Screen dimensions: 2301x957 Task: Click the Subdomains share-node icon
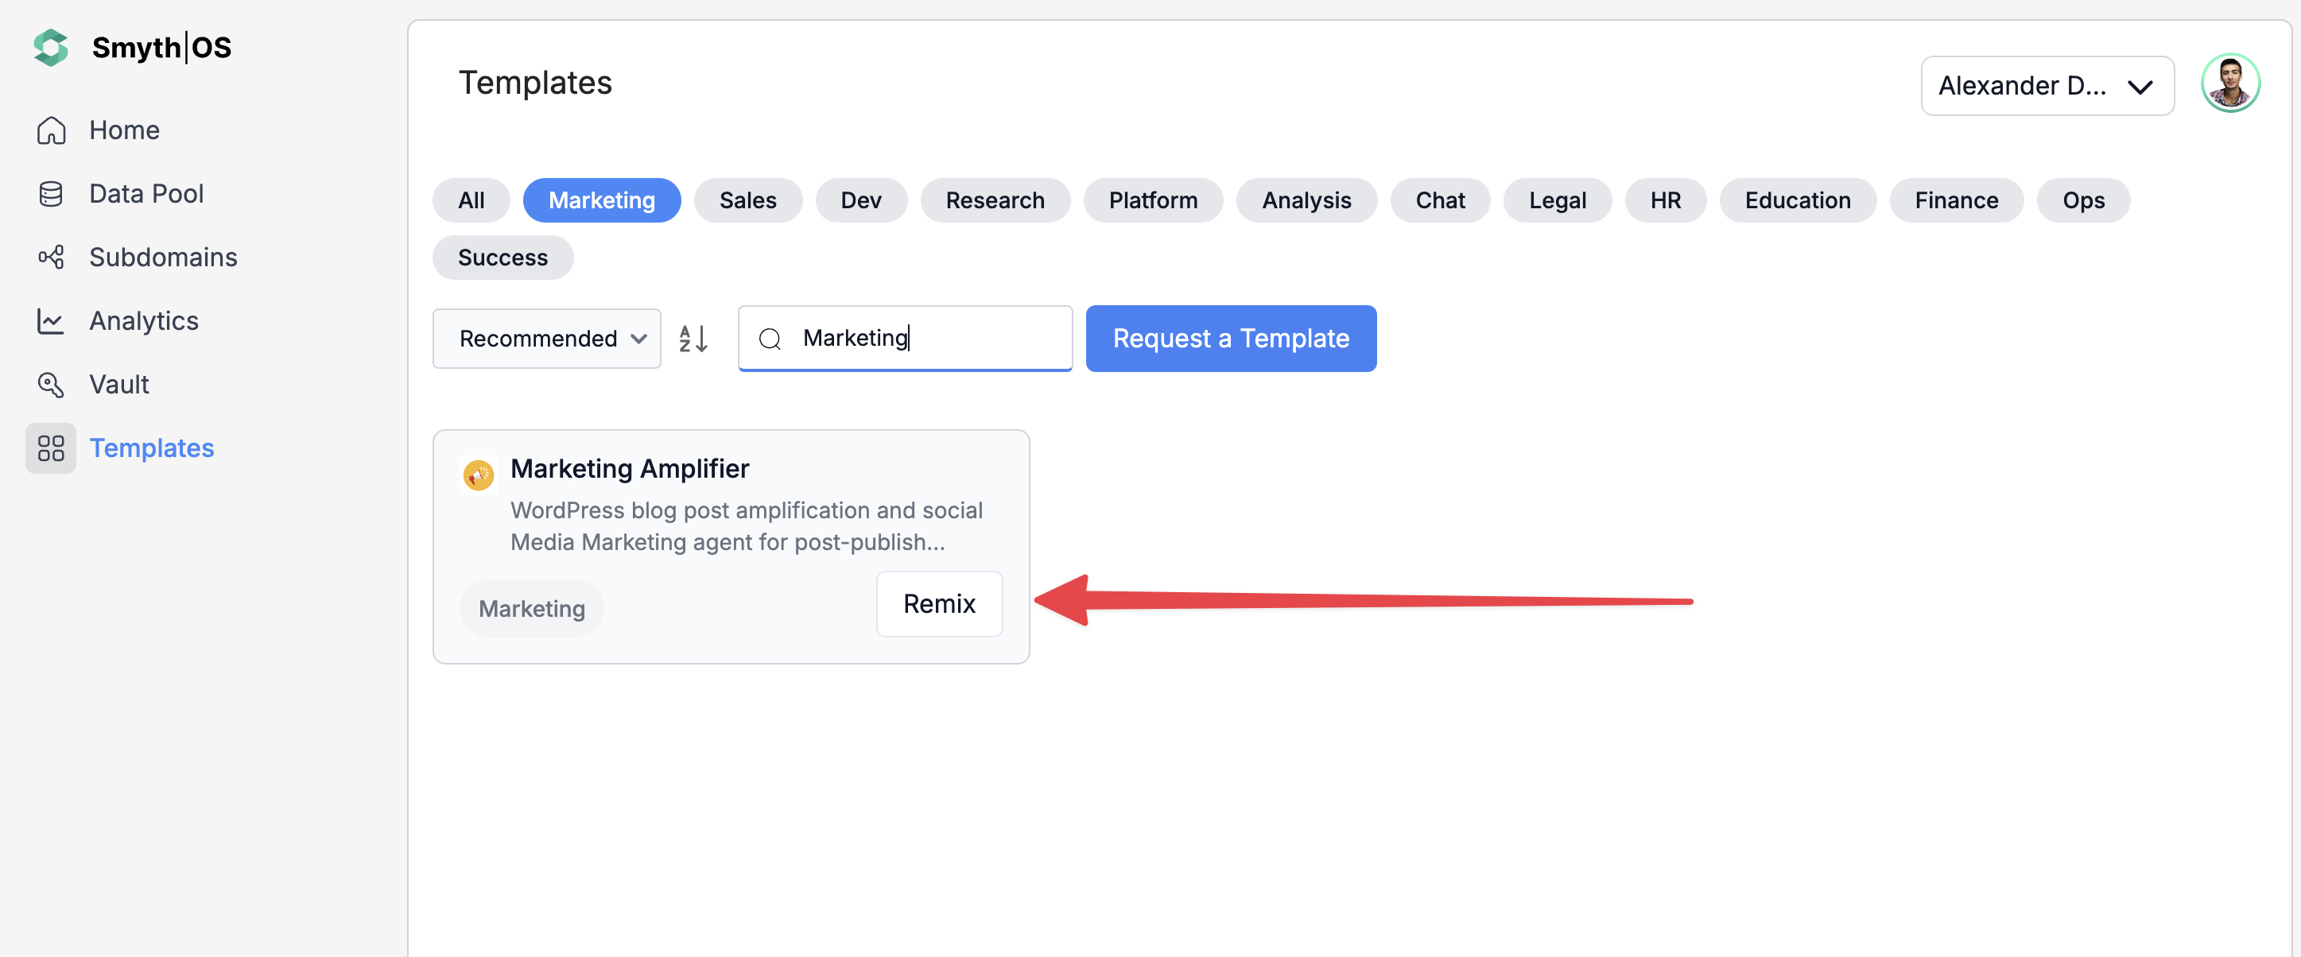(51, 257)
